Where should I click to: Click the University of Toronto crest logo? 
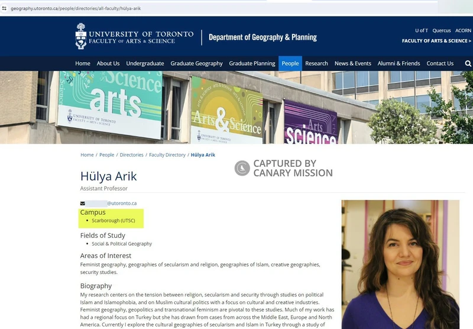pyautogui.click(x=81, y=36)
